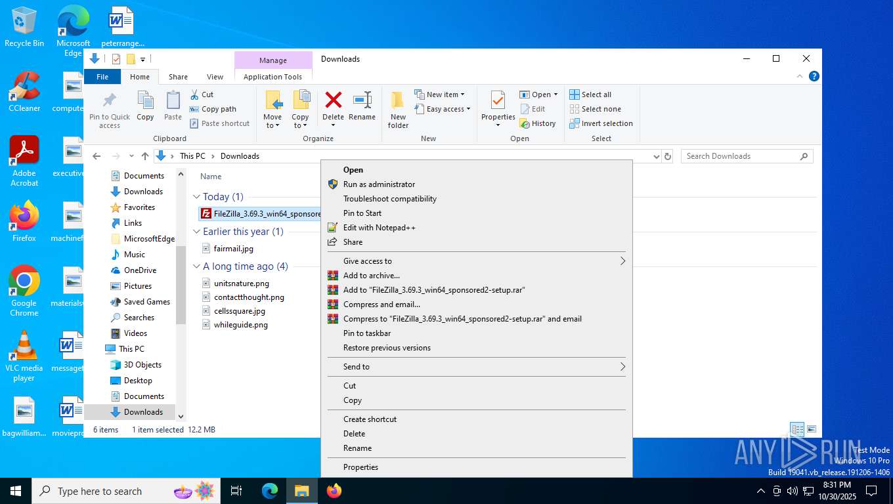Open Google Chrome desktop icon
Screen dimensions: 893x504
[24, 291]
